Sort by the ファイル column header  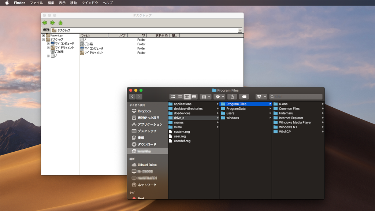click(94, 36)
